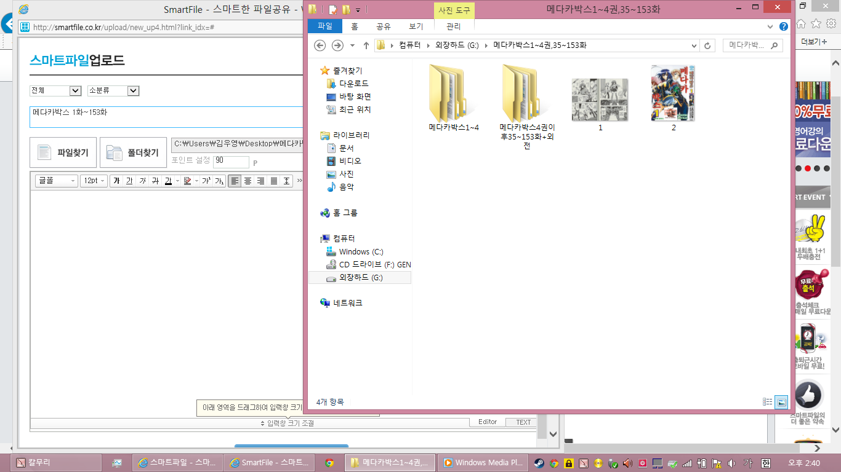Select the manga cover thumbnail named 2
The width and height of the screenshot is (841, 472).
673,94
